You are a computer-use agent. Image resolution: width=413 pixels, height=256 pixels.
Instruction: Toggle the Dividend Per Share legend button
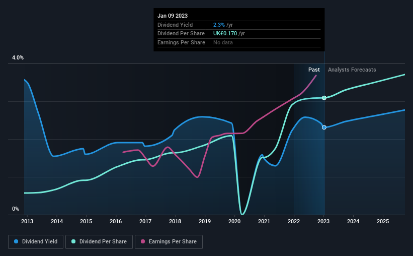click(x=99, y=241)
